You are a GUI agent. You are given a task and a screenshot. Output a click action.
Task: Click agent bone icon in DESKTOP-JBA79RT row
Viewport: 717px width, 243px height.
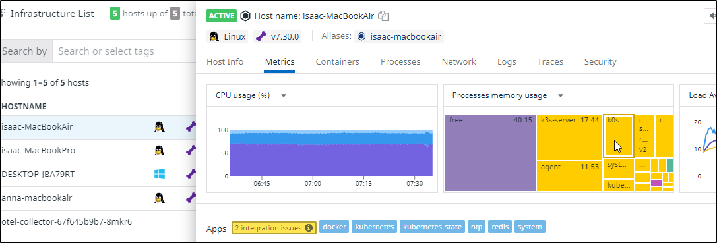pyautogui.click(x=191, y=174)
